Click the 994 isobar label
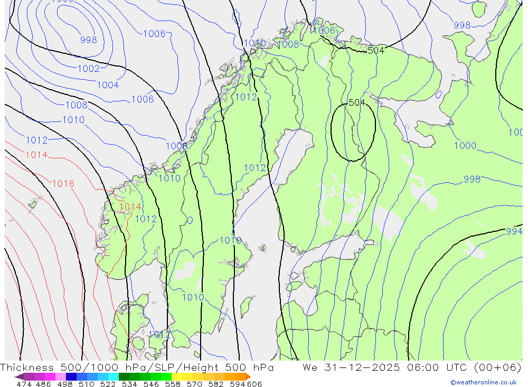The image size is (528, 387). point(514,231)
